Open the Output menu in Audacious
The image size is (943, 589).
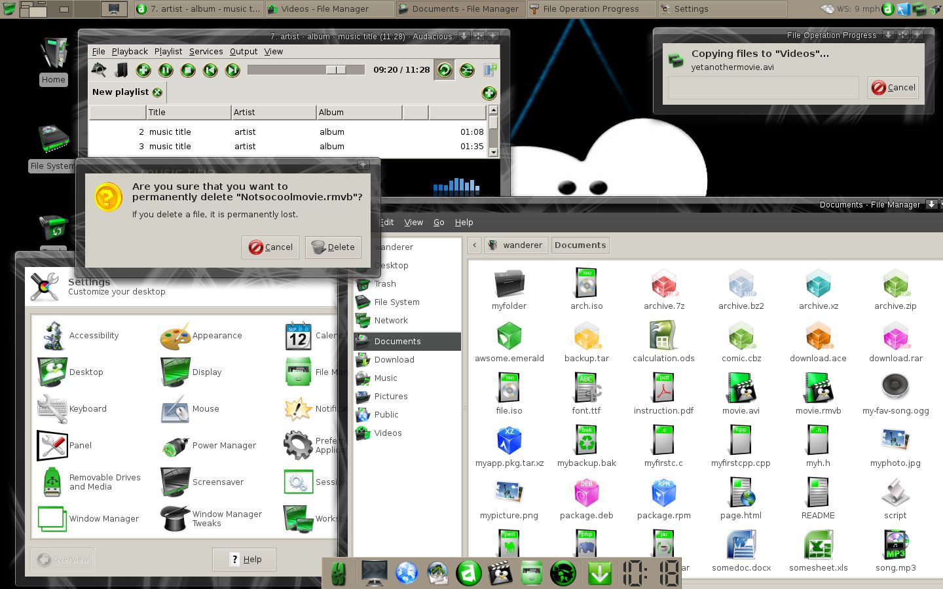[x=244, y=52]
